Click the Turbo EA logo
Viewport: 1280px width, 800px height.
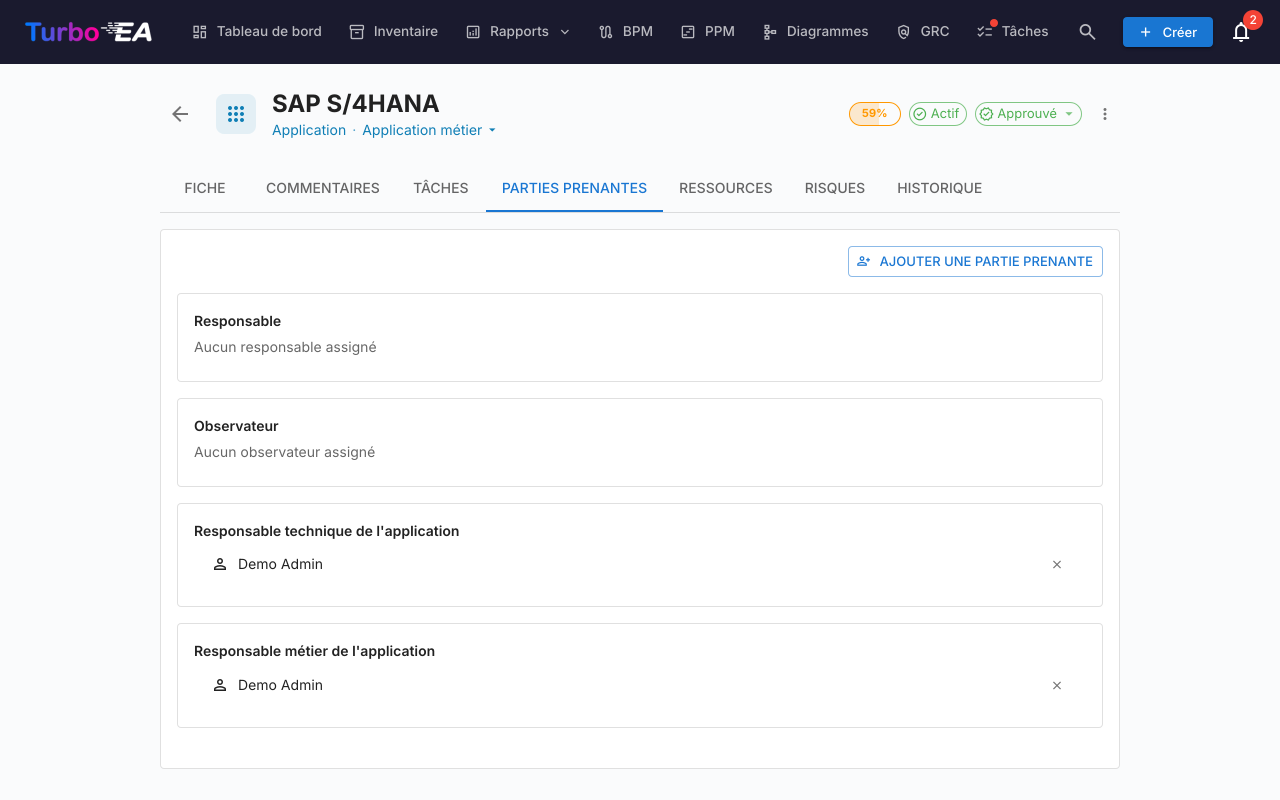coord(88,31)
